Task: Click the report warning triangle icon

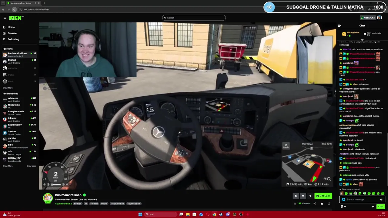Action: [322, 203]
